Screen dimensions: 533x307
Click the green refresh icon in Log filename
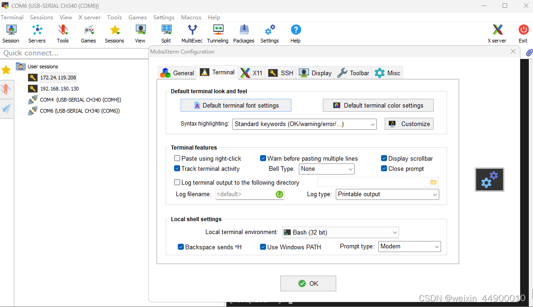click(x=279, y=194)
